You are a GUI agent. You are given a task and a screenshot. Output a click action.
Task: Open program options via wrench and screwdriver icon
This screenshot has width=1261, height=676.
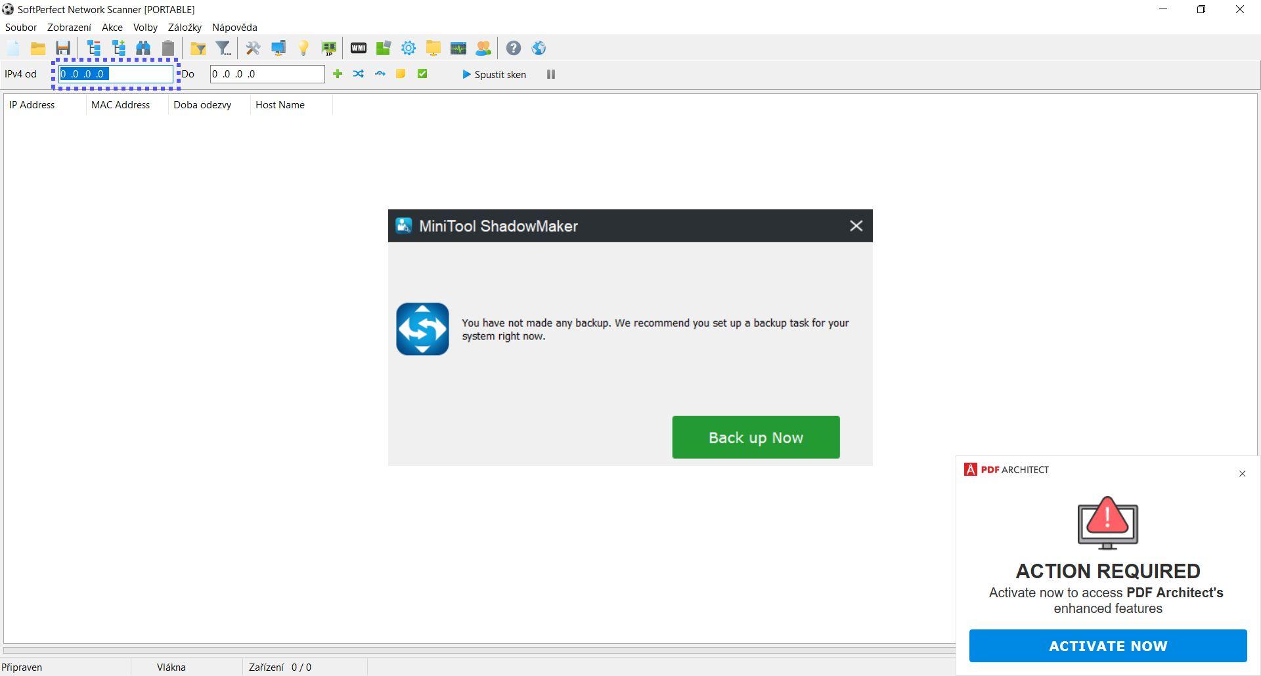[253, 48]
